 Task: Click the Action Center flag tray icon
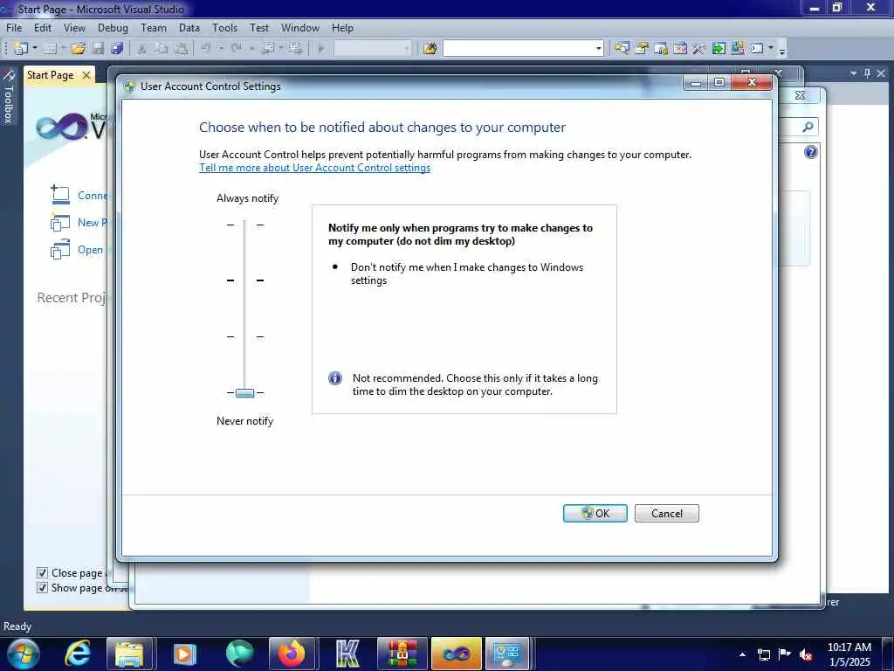coord(785,654)
